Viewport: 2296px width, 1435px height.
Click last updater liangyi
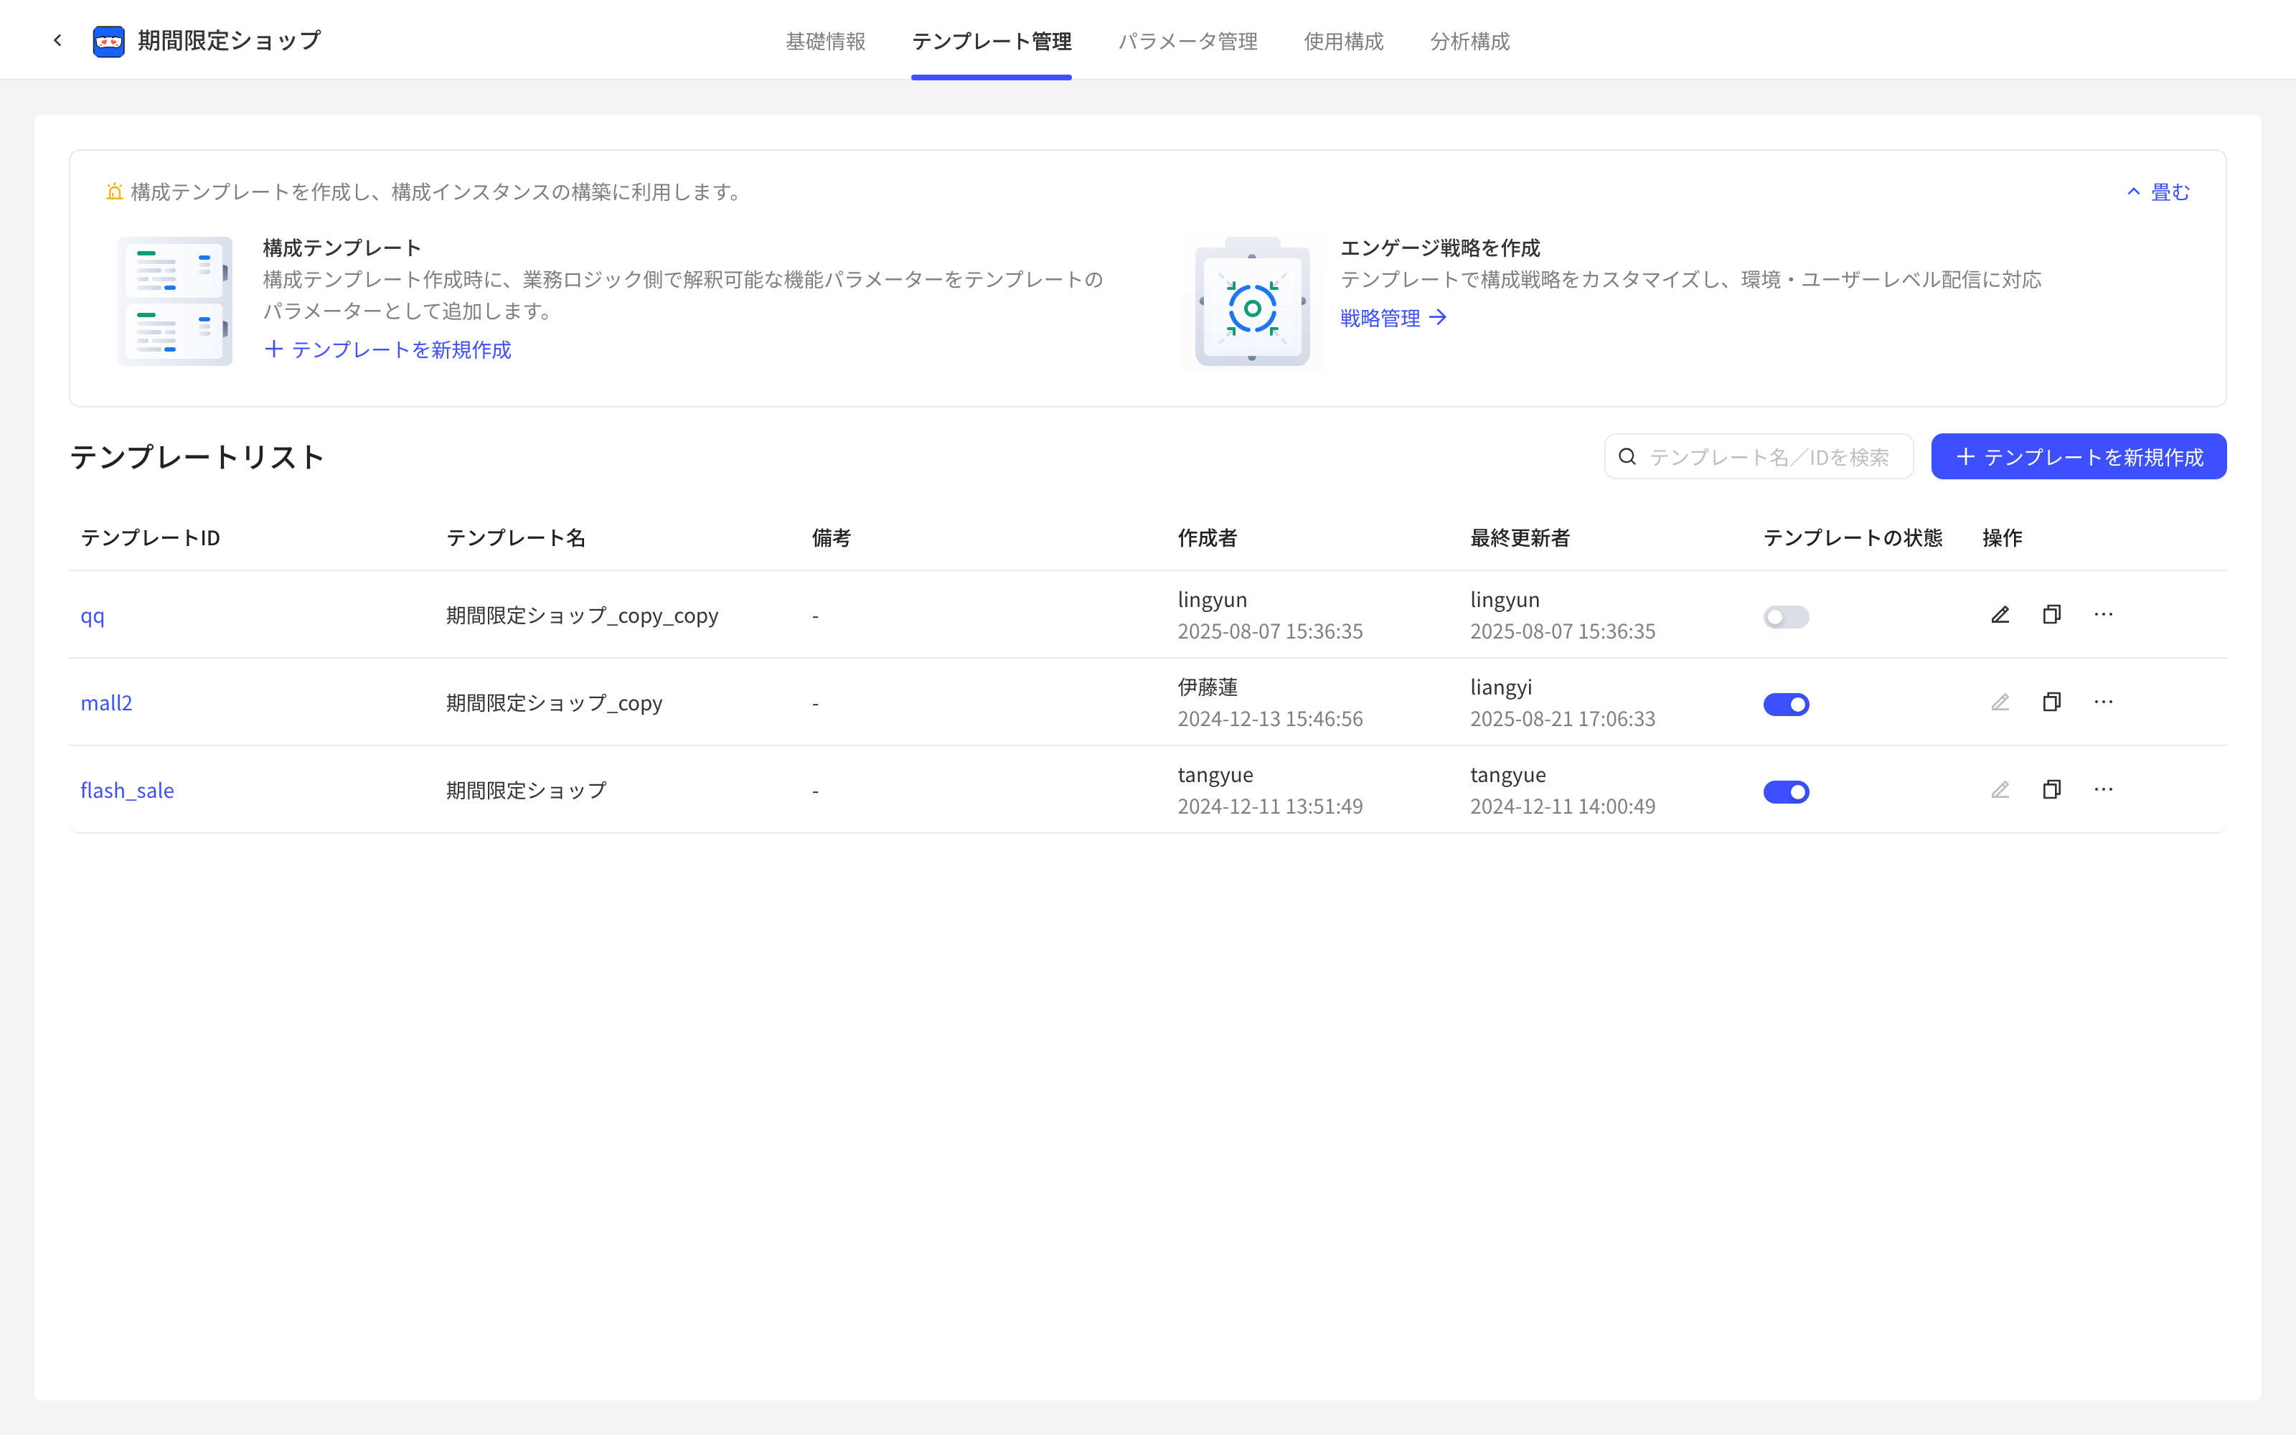[1501, 687]
